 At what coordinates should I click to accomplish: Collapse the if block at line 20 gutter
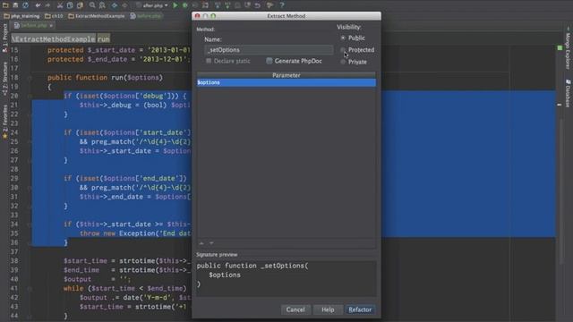[30, 96]
